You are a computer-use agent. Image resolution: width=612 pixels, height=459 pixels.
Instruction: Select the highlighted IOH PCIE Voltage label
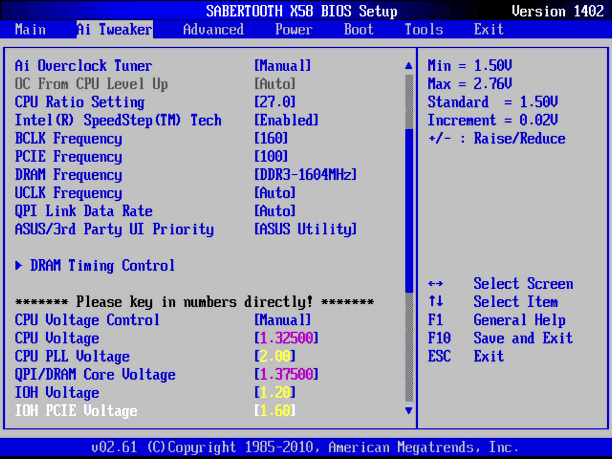click(x=76, y=411)
